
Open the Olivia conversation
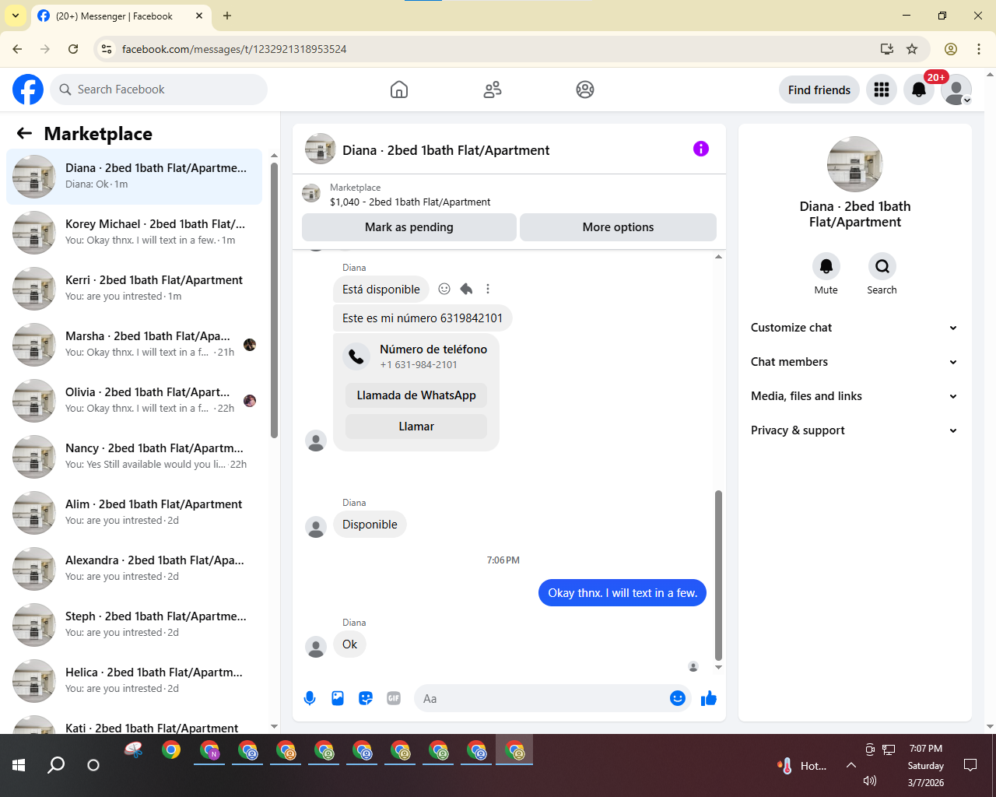[135, 400]
